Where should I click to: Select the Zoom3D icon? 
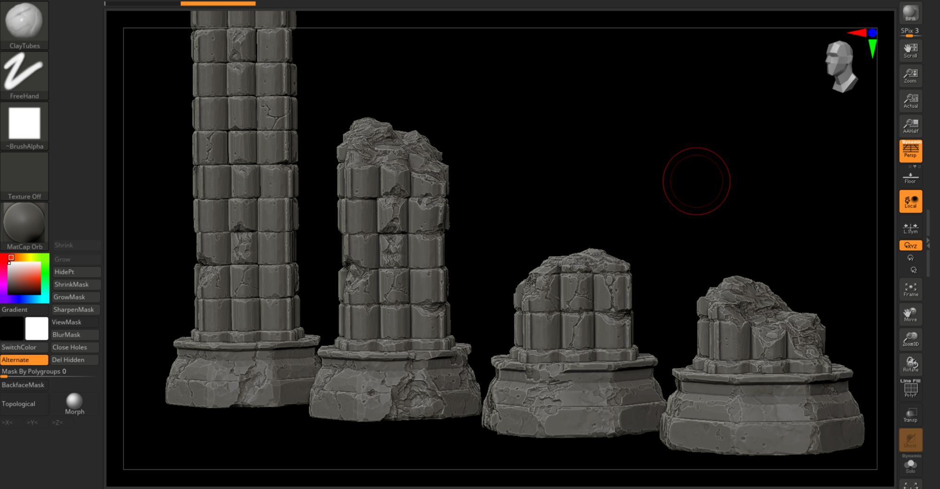click(910, 339)
